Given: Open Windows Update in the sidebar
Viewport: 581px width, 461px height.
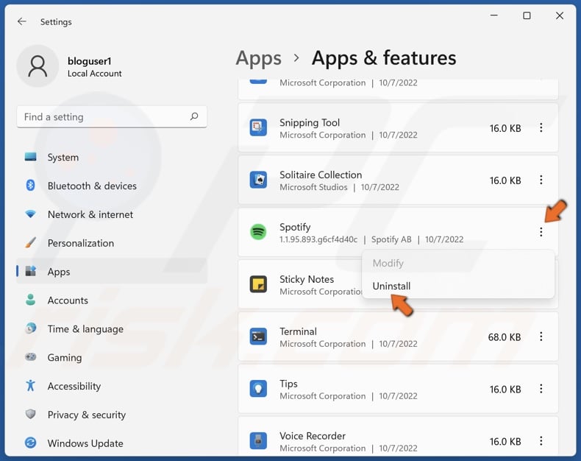Looking at the screenshot, I should pos(85,443).
